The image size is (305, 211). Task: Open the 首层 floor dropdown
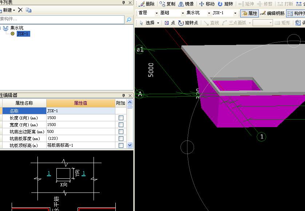pyautogui.click(x=157, y=13)
